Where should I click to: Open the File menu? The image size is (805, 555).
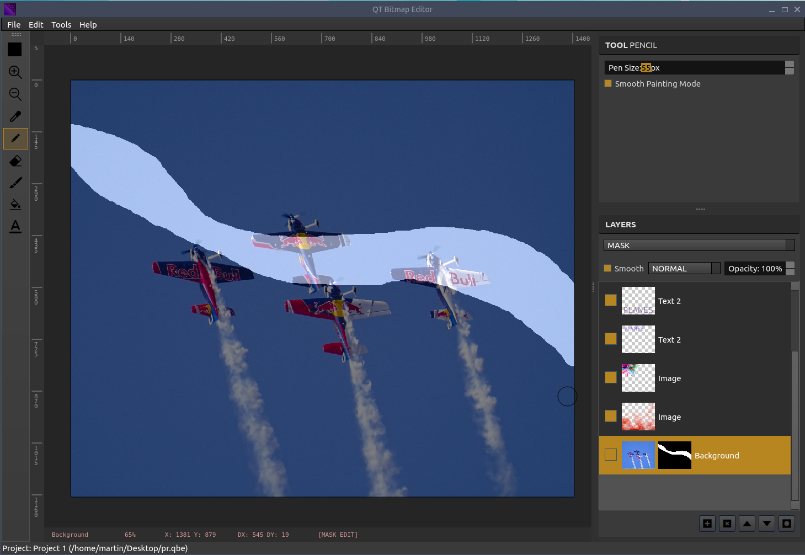pyautogui.click(x=14, y=25)
